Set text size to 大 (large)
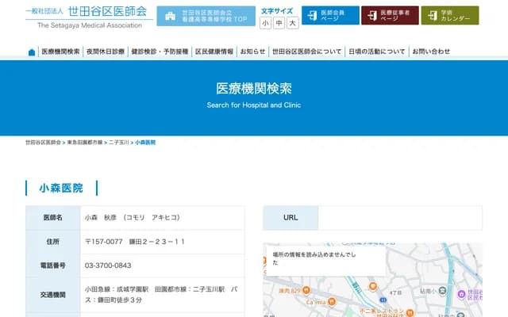This screenshot has width=508, height=317. 293,23
